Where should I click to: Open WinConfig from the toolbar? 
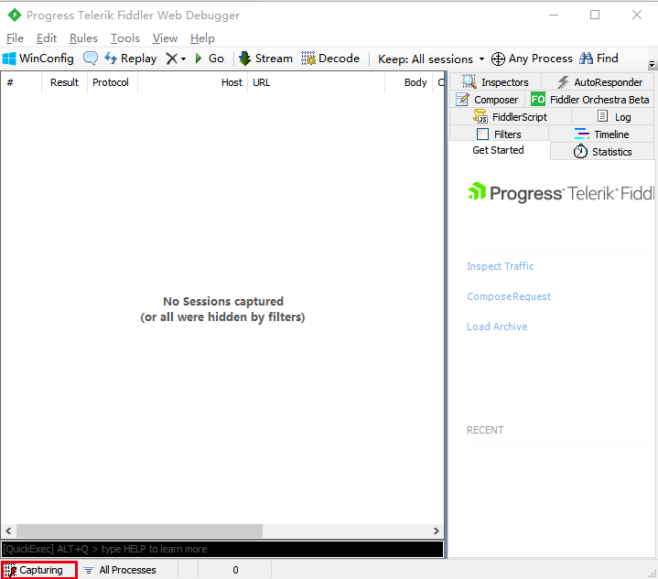click(38, 59)
